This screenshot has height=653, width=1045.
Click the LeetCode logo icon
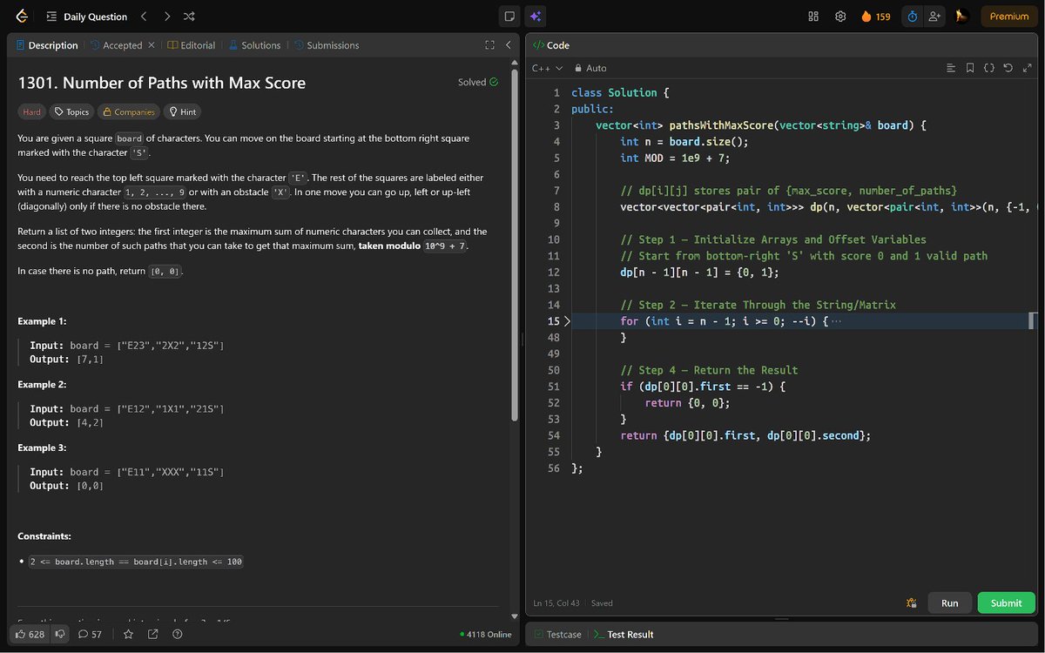pos(22,17)
